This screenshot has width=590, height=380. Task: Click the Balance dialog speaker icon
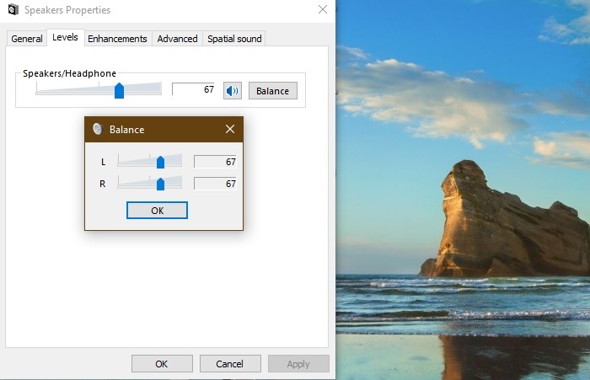pyautogui.click(x=98, y=129)
